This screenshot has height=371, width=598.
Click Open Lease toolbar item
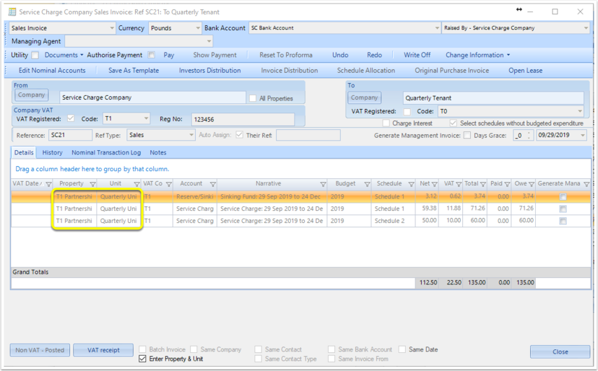click(525, 71)
